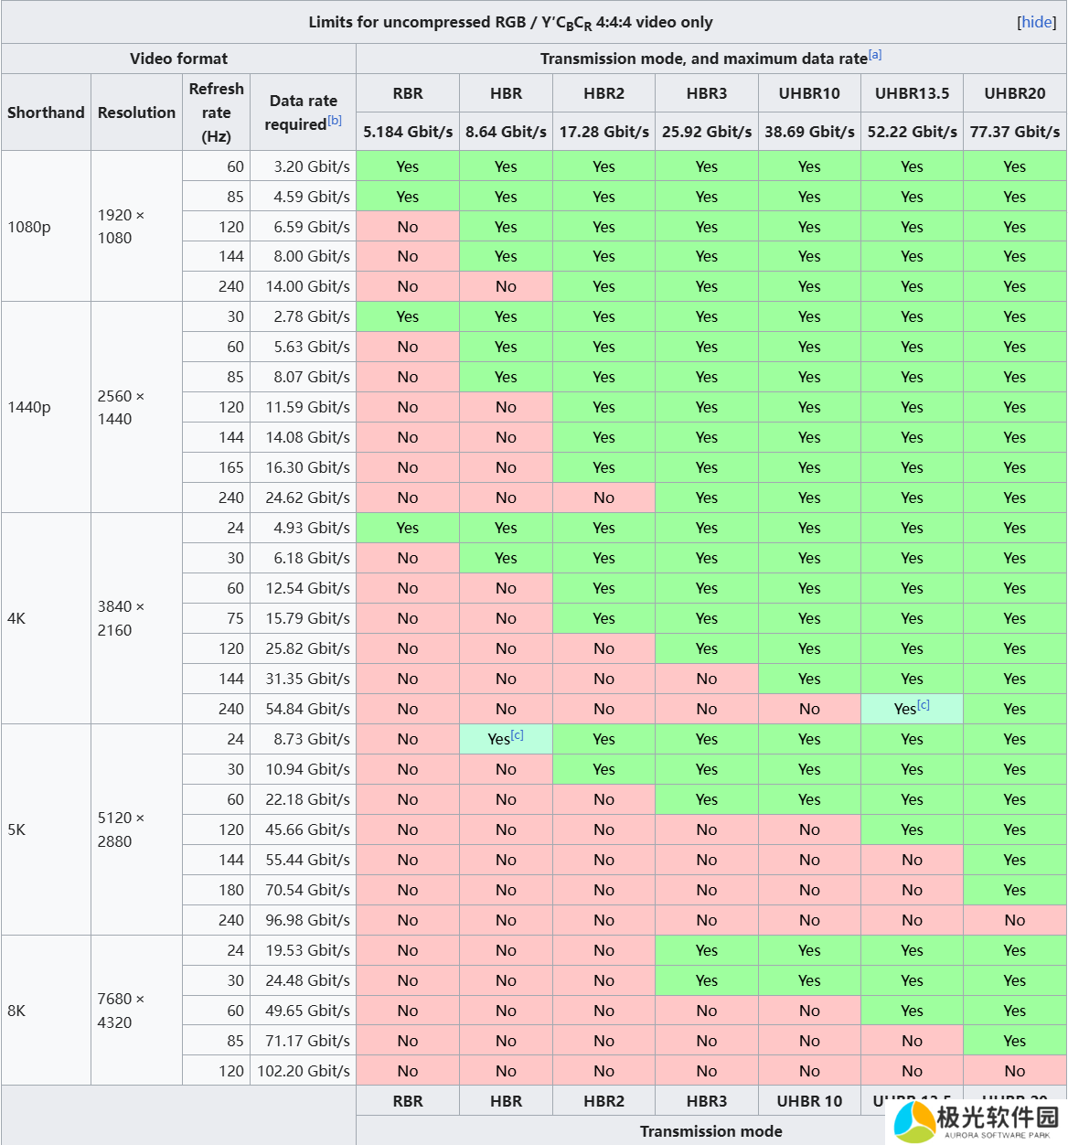Screen dimensions: 1068x1145
Task: Select the 102.20 Gbit/s data rate cell
Action: (304, 1071)
